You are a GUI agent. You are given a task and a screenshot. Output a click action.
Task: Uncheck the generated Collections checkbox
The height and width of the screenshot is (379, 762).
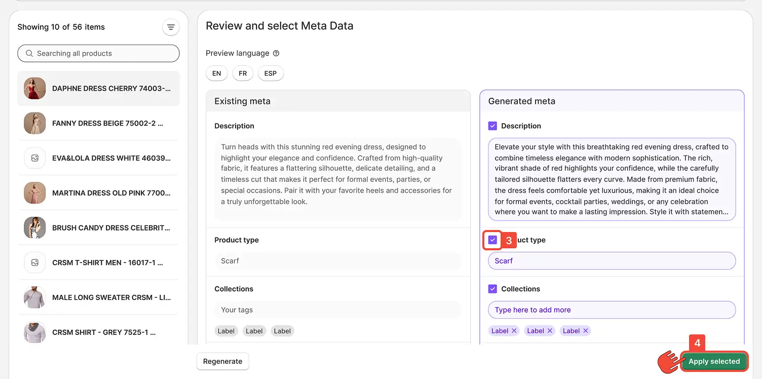tap(492, 289)
